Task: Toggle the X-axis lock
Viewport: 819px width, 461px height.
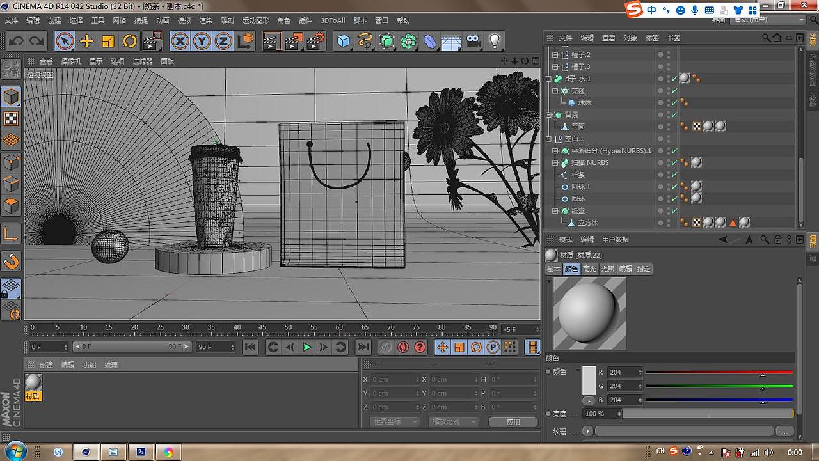Action: click(x=180, y=42)
